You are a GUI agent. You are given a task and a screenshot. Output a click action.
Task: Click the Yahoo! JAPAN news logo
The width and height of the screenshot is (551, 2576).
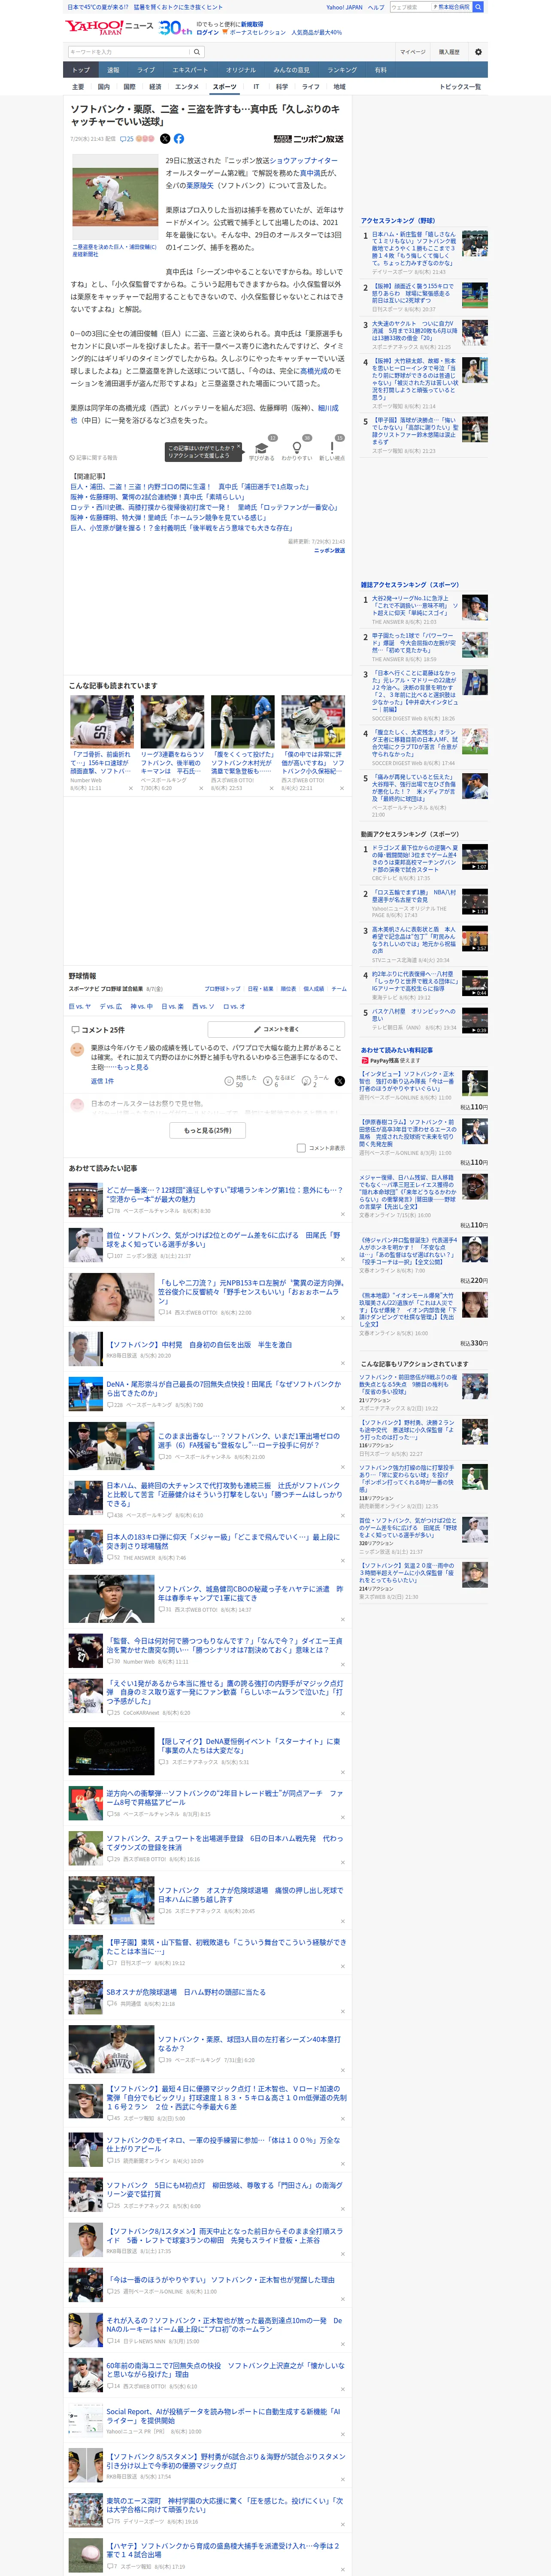110,27
